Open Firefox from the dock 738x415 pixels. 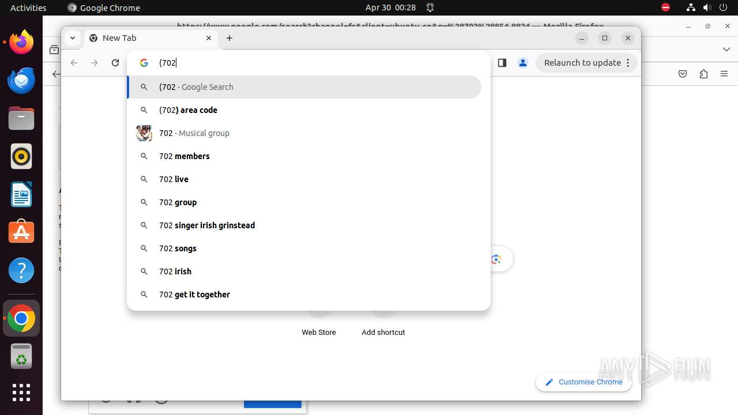click(x=21, y=42)
